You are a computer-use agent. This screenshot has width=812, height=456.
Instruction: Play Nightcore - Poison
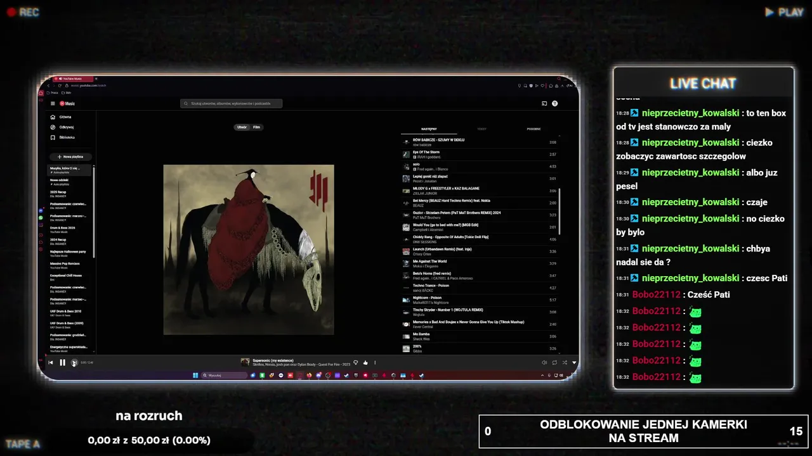pos(480,300)
